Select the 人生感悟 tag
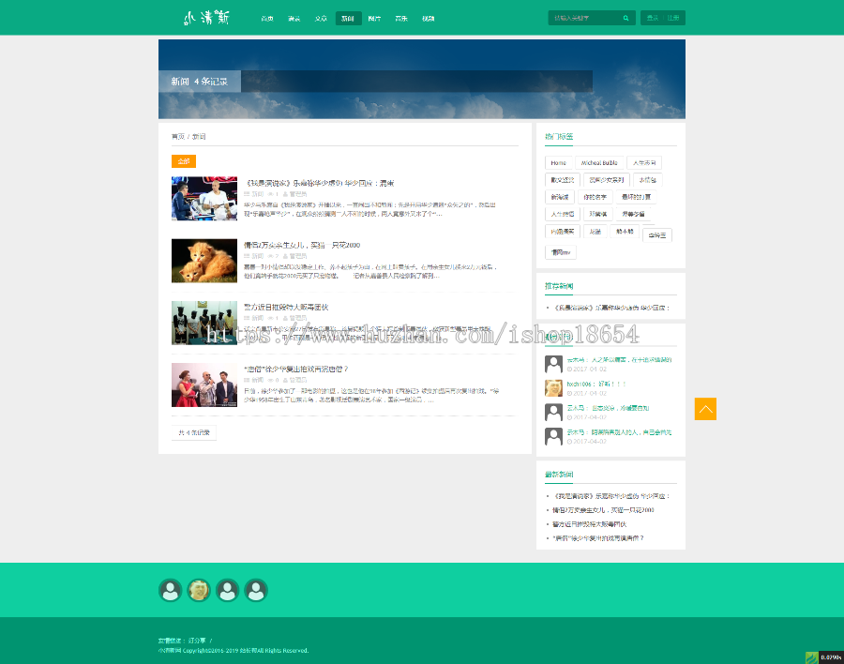 click(563, 215)
